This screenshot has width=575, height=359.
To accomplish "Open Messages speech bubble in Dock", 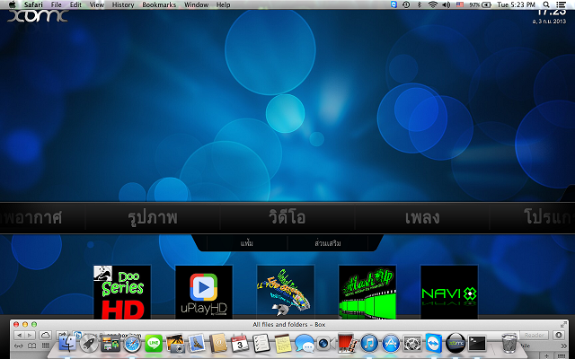I will [305, 343].
